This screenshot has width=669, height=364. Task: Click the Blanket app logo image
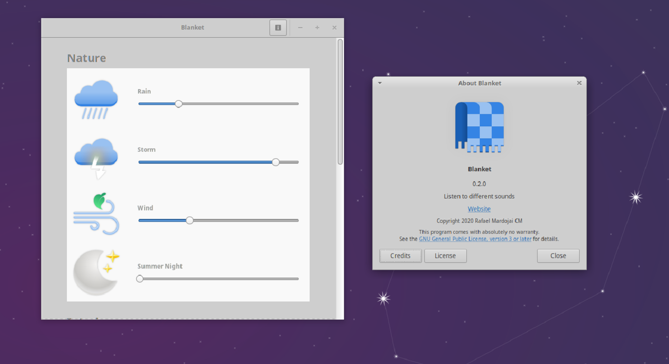click(x=479, y=127)
